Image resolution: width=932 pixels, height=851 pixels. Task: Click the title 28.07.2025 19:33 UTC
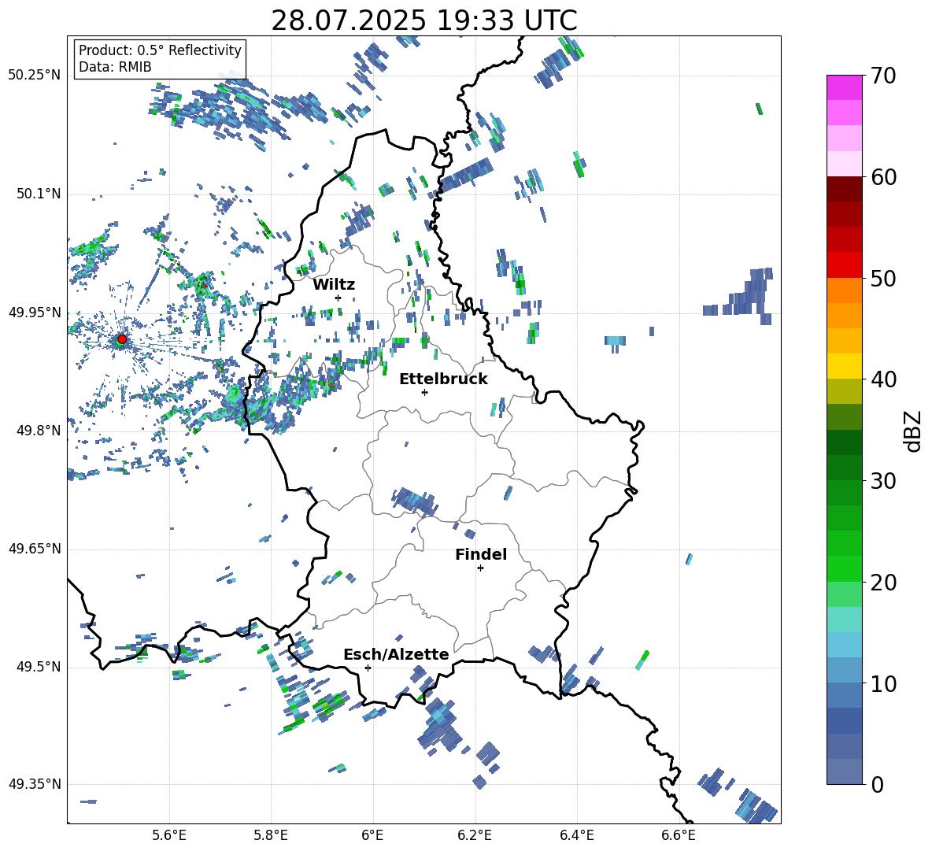424,20
